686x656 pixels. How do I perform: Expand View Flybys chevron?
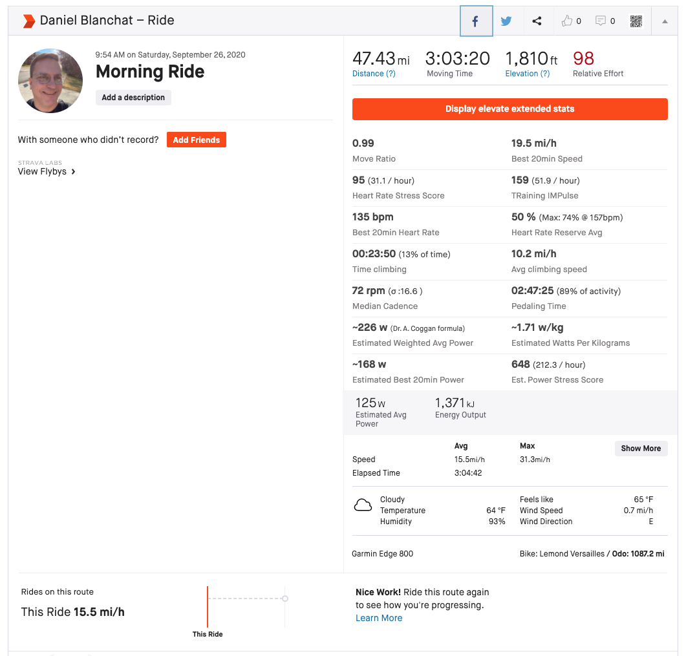[74, 171]
